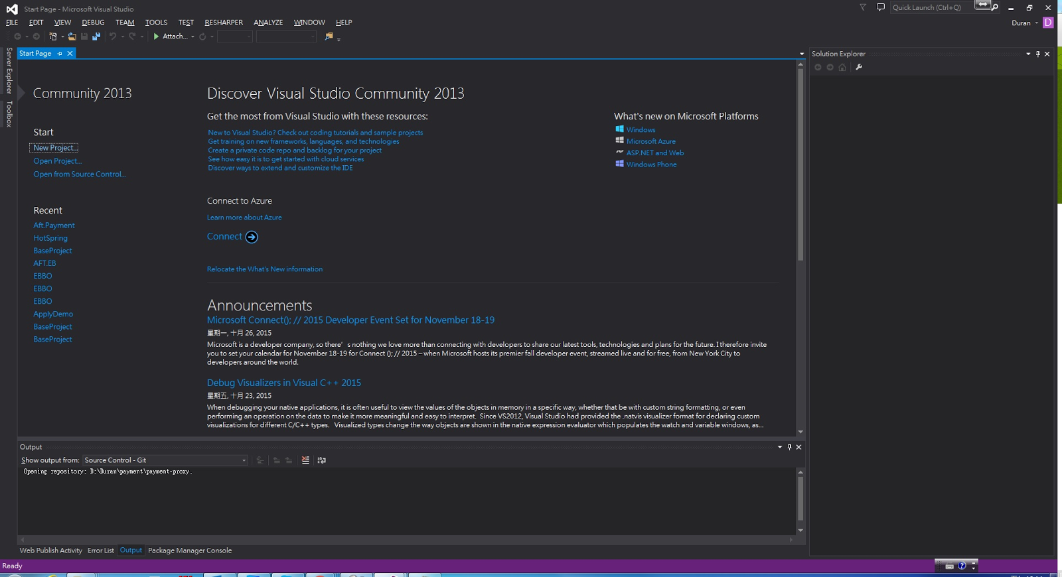Toggle Word Wrap in the Output panel
The image size is (1062, 577).
pos(322,460)
